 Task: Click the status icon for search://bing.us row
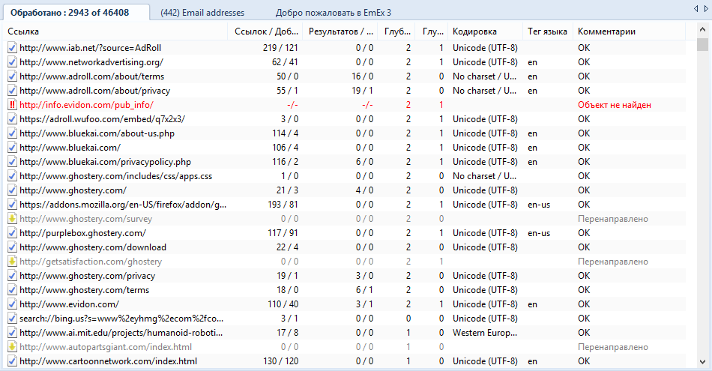(x=12, y=319)
